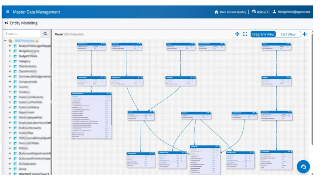Switch to Diagram View
The height and width of the screenshot is (183, 320).
click(263, 34)
